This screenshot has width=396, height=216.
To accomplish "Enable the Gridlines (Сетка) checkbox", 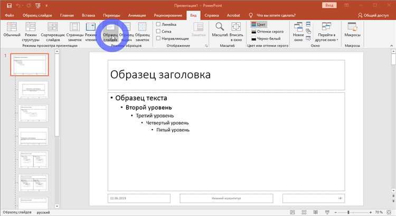I will pyautogui.click(x=159, y=31).
